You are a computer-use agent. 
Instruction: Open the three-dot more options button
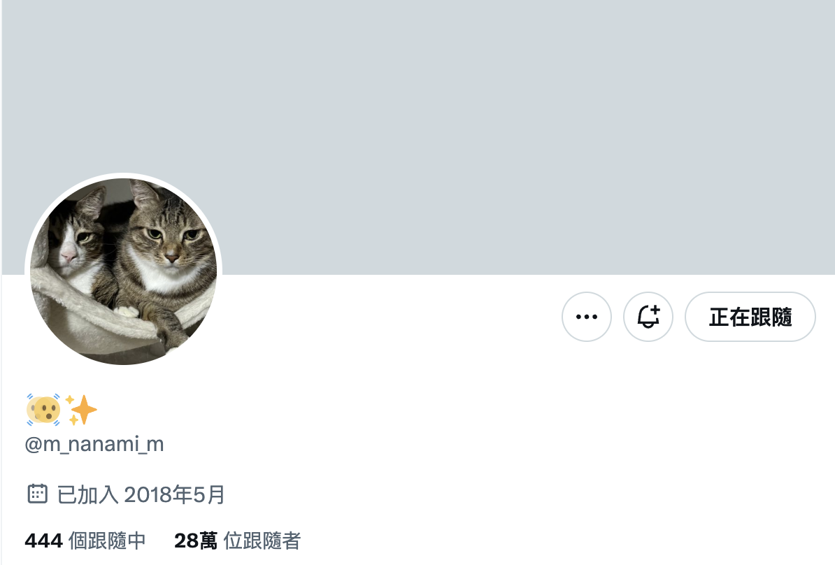pyautogui.click(x=586, y=317)
